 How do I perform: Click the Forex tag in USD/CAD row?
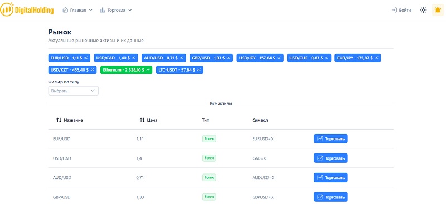[x=209, y=158]
